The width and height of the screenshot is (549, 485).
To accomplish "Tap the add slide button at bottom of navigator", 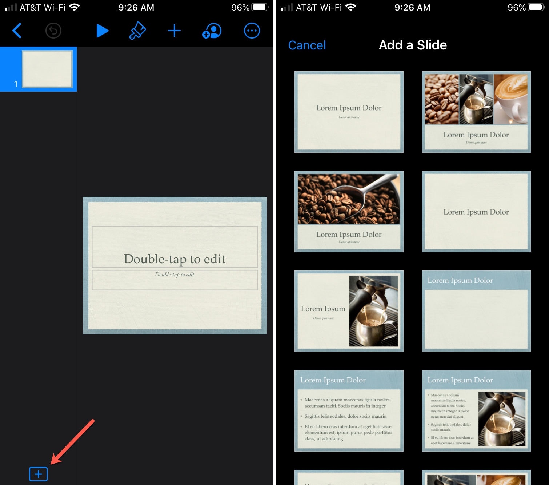I will coord(38,474).
